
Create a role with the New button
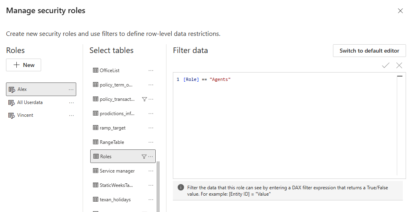coord(24,65)
